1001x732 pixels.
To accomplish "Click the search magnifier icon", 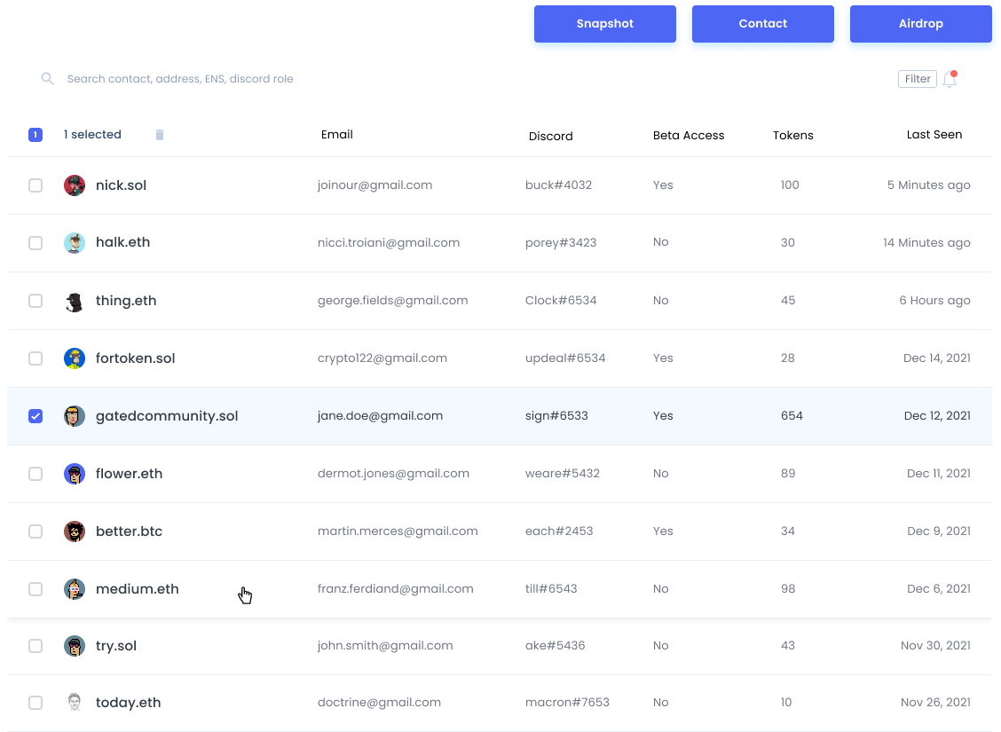I will coord(47,78).
